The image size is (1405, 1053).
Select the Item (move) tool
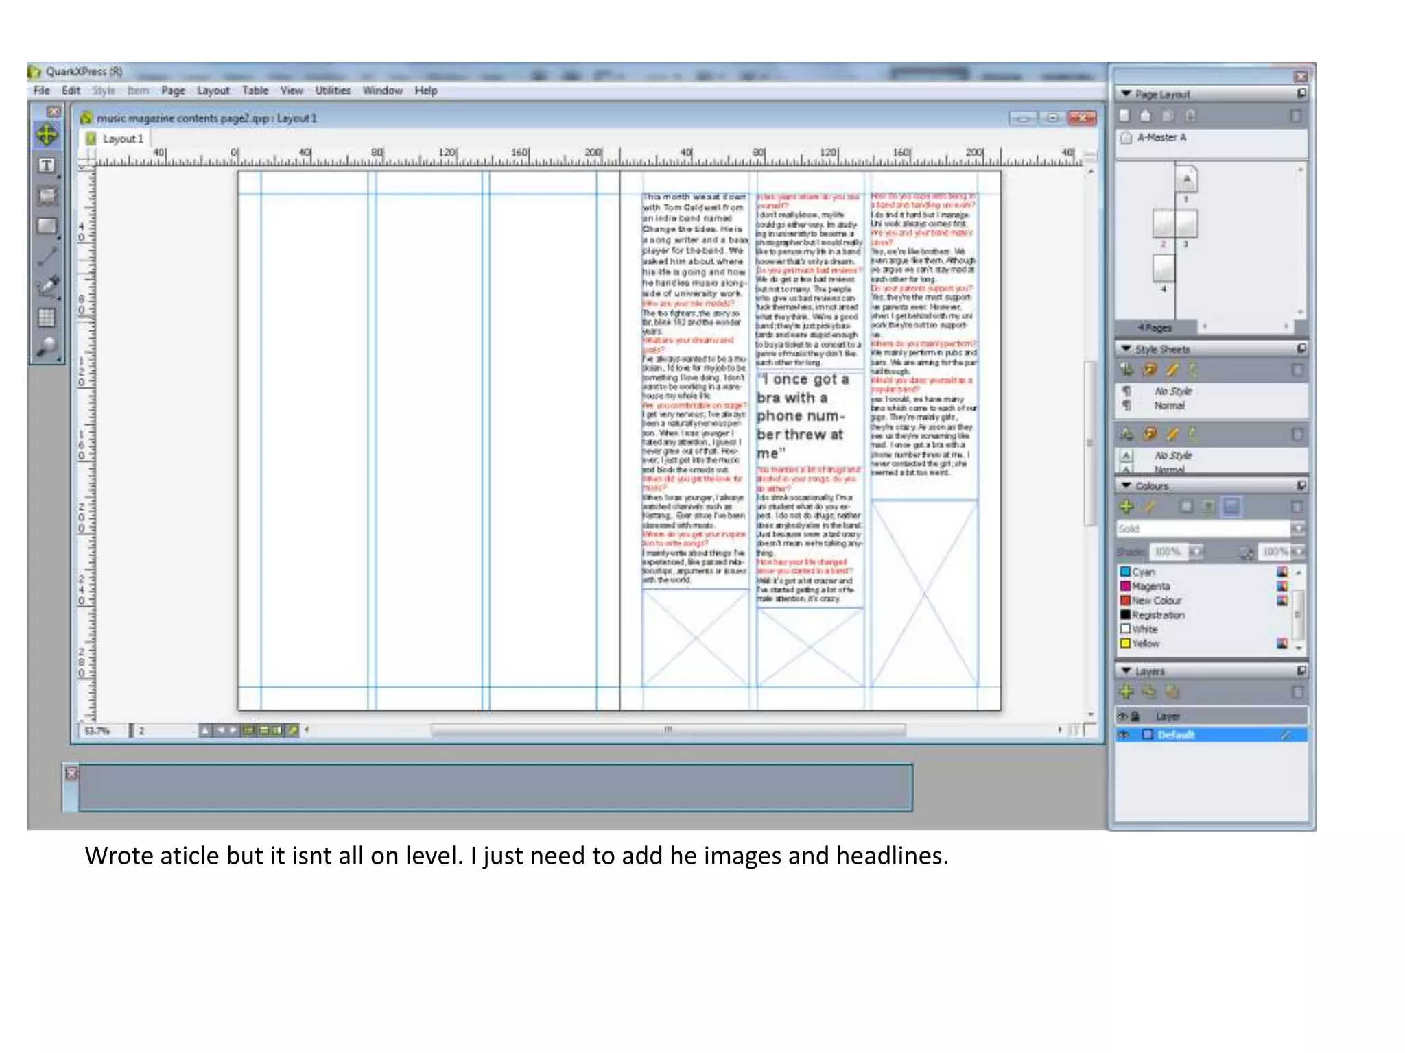[x=47, y=135]
